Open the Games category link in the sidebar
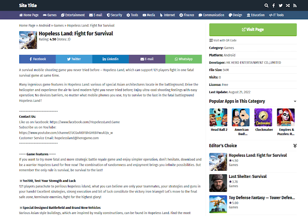Image resolution: width=308 pixels, height=216 pixels. pos(229,48)
